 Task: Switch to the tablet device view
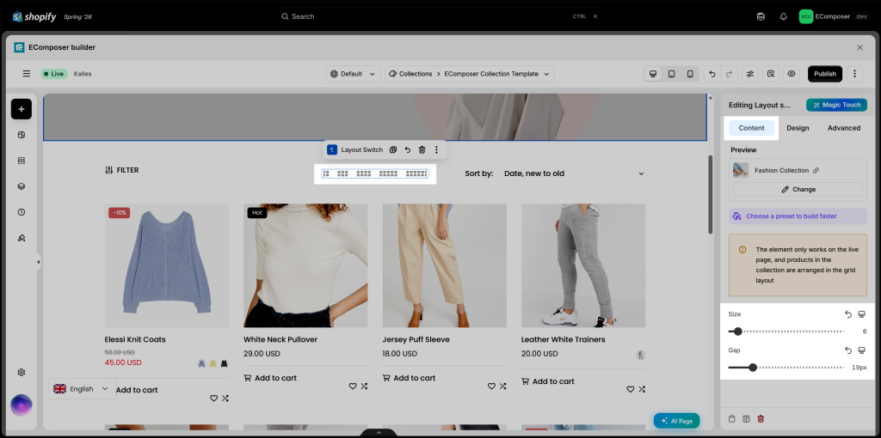click(671, 74)
